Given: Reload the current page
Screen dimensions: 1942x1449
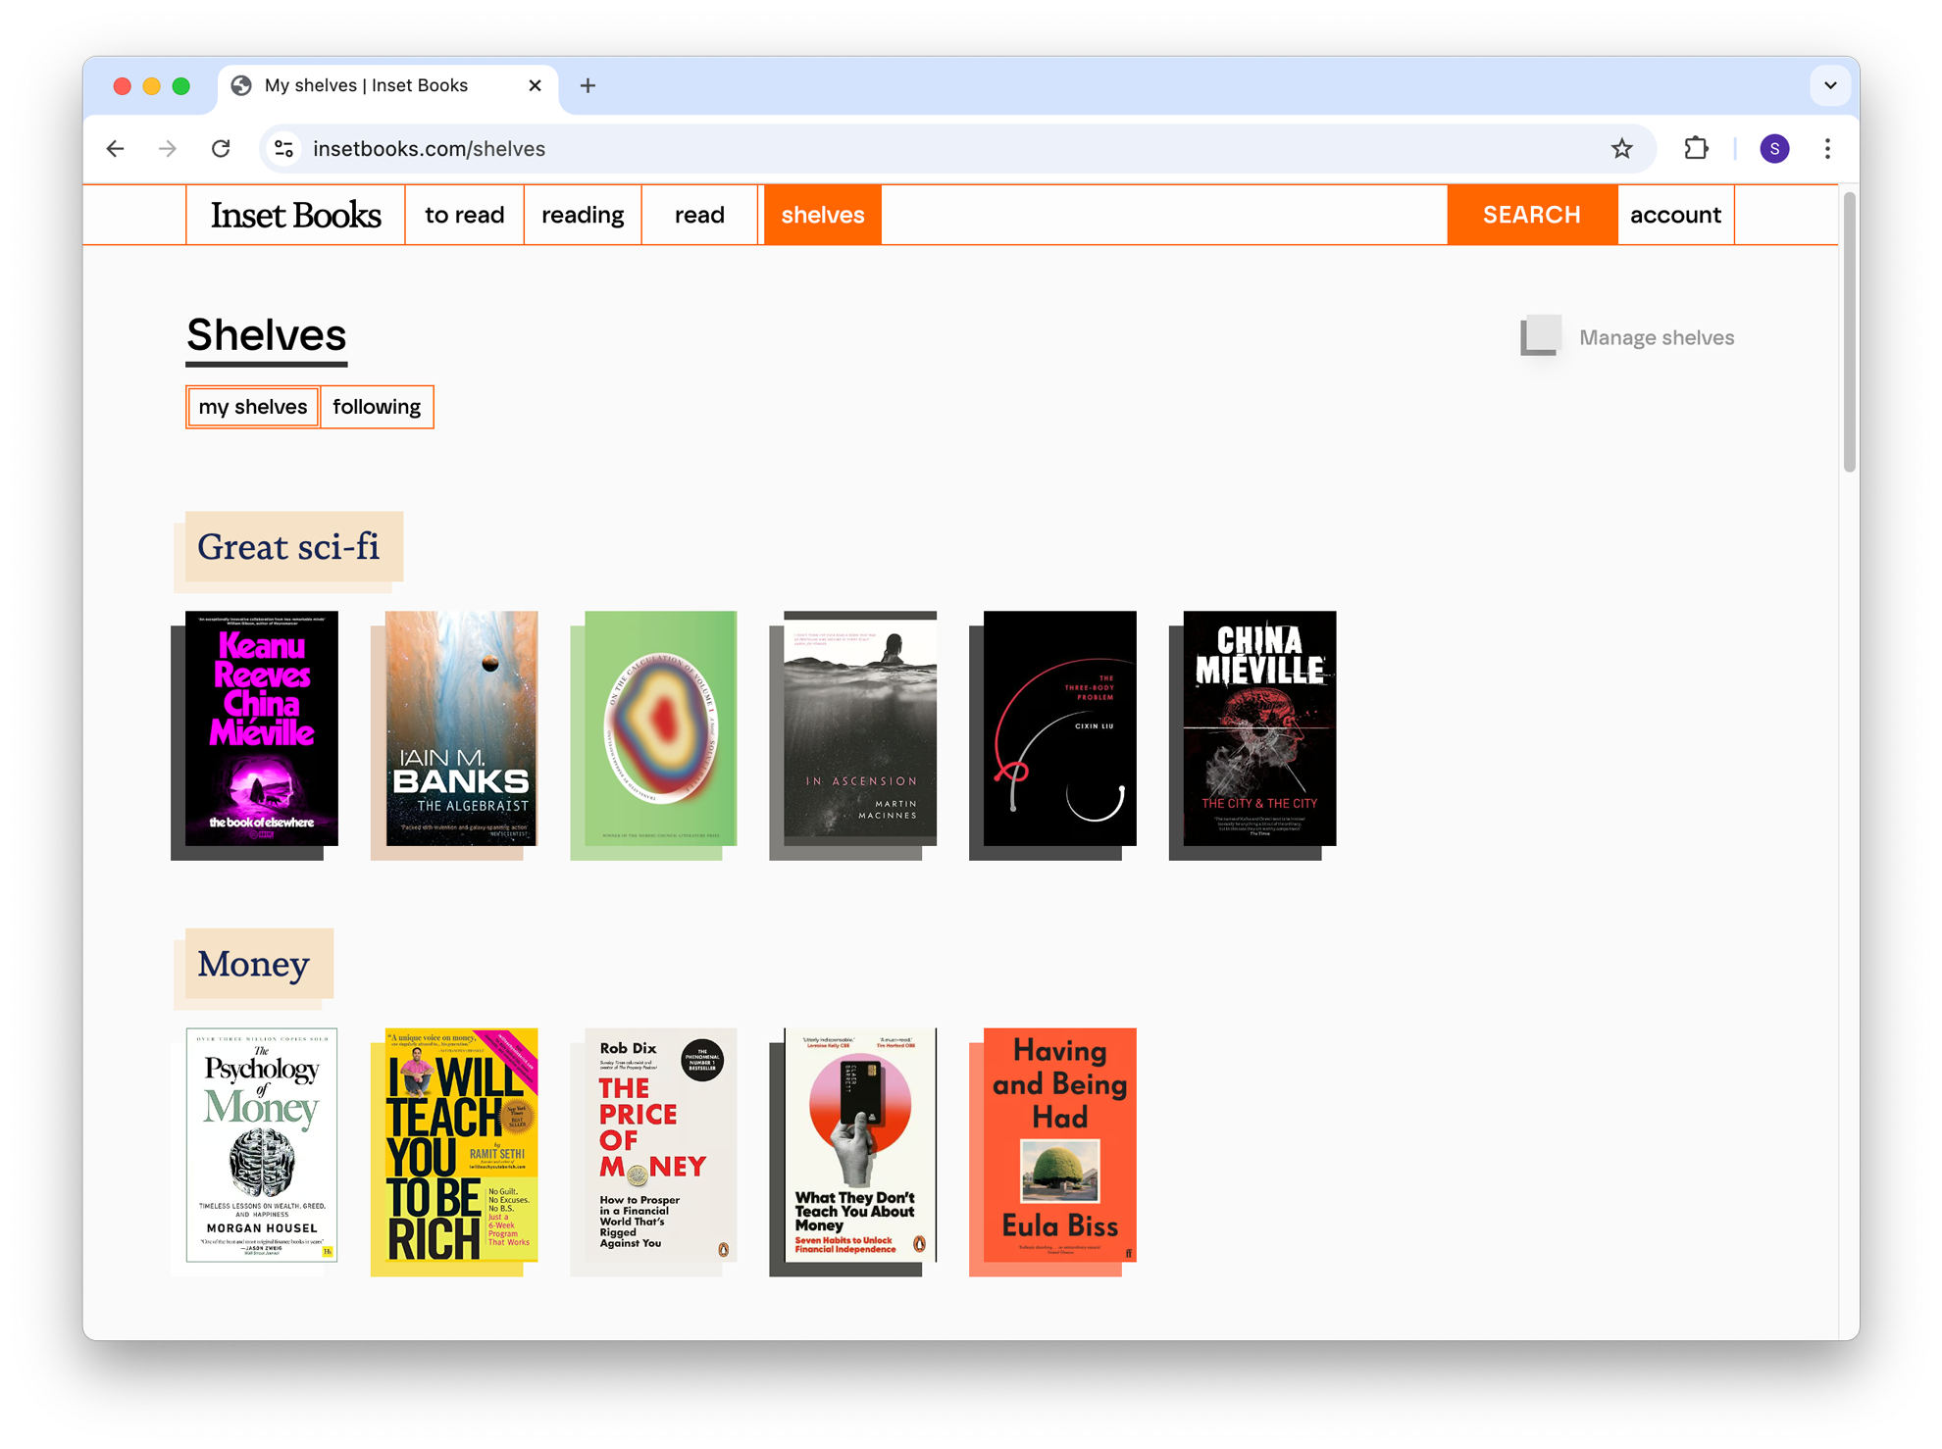Looking at the screenshot, I should [221, 148].
